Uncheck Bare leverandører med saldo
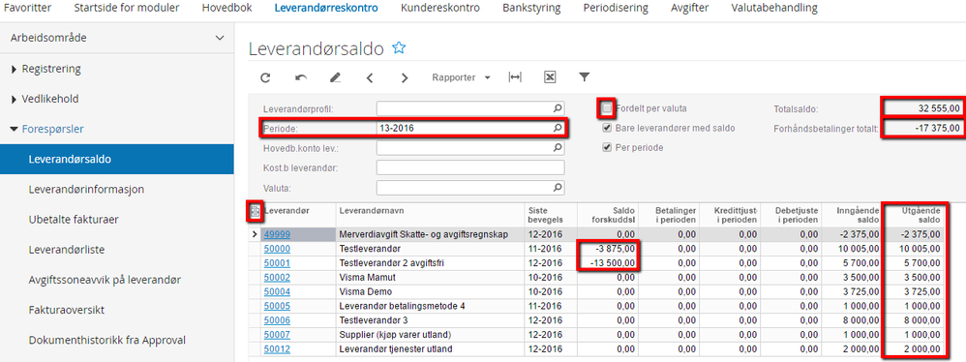This screenshot has height=362, width=966. pyautogui.click(x=608, y=128)
